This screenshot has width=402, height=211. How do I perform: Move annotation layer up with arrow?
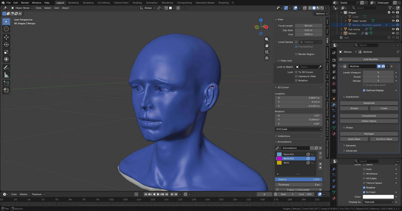pyautogui.click(x=320, y=164)
